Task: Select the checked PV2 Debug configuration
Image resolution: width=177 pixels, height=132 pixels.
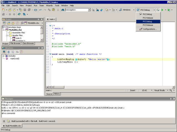Action: click(148, 14)
